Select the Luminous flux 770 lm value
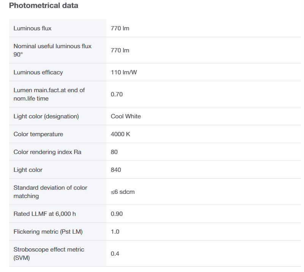Screen dimensions: 304x272 pyautogui.click(x=120, y=28)
